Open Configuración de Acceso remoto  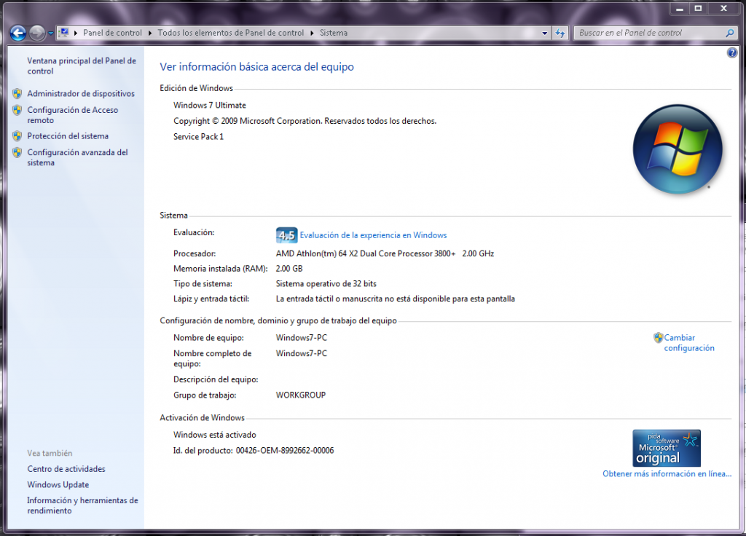click(x=72, y=115)
